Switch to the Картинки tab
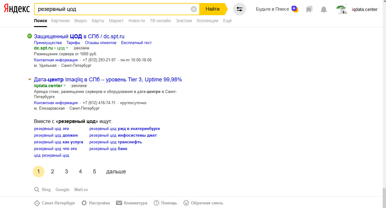This screenshot has height=208, width=386. (60, 21)
